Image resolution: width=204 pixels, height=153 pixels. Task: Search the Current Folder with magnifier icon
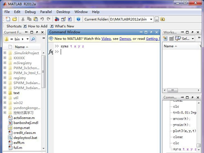(33, 39)
